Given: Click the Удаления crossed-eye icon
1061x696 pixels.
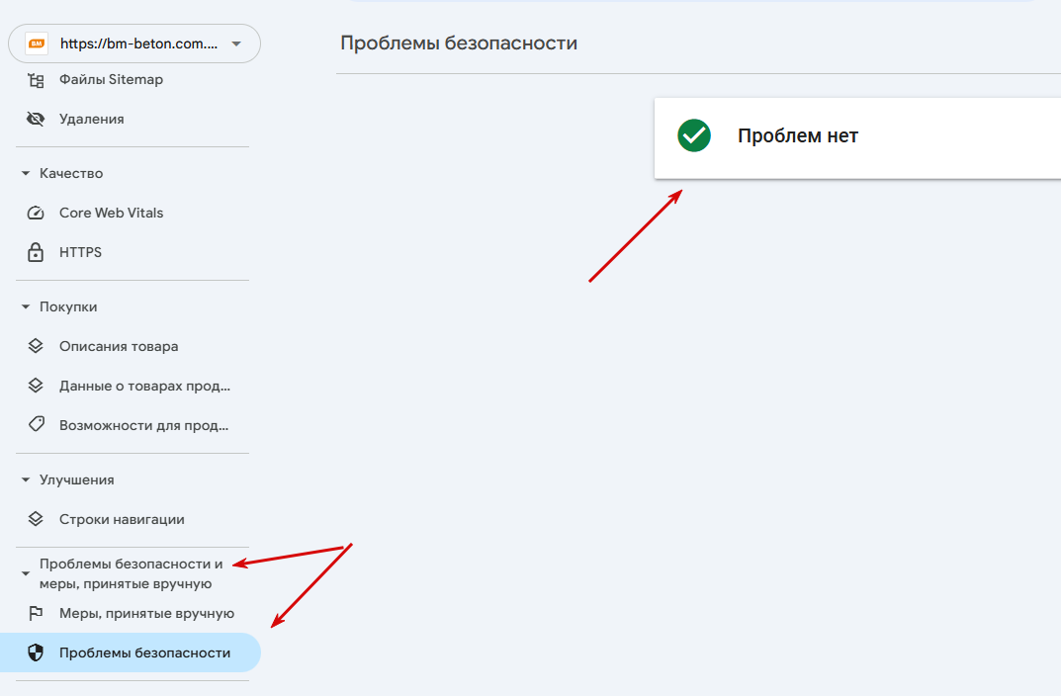Looking at the screenshot, I should pos(36,119).
